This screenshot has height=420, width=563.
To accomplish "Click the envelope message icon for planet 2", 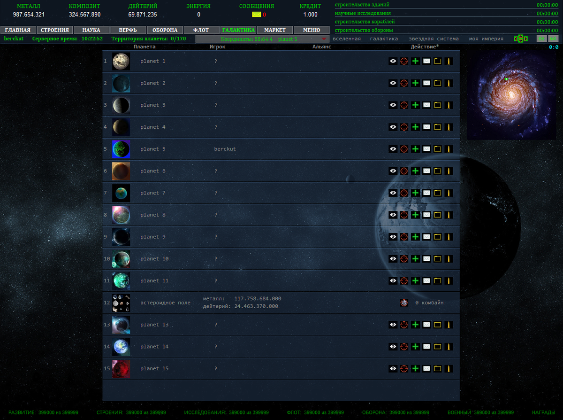I will tap(426, 83).
